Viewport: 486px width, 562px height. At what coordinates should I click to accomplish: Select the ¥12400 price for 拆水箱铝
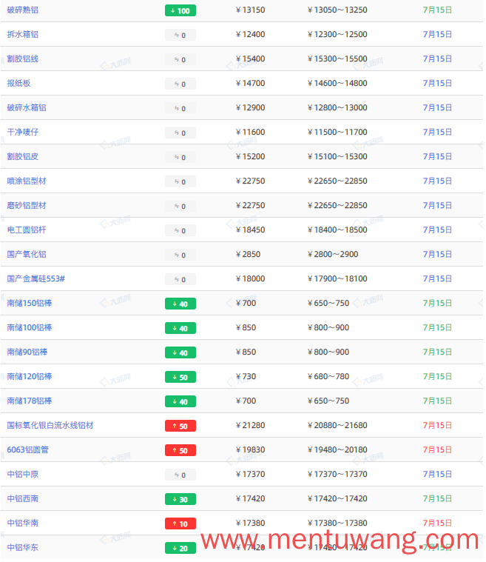pyautogui.click(x=250, y=34)
